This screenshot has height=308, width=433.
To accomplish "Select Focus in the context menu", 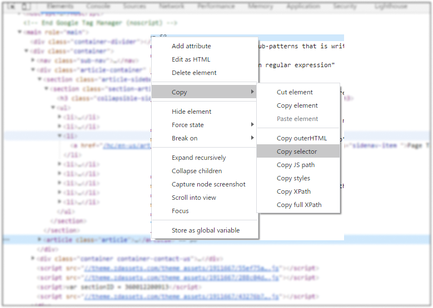I will [x=180, y=211].
